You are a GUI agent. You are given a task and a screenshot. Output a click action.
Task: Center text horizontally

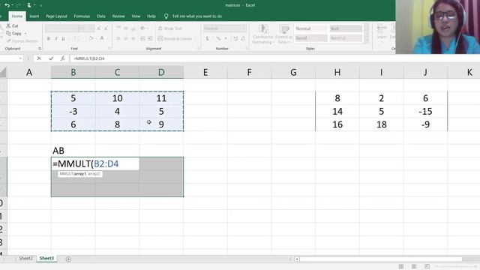(x=125, y=38)
